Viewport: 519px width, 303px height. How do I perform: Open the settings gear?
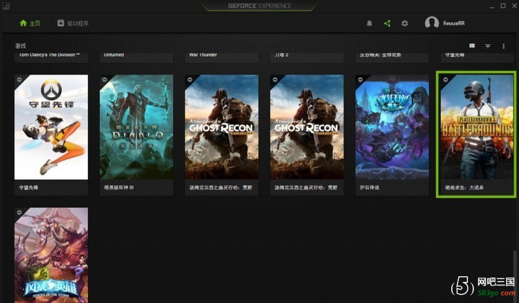[x=404, y=23]
